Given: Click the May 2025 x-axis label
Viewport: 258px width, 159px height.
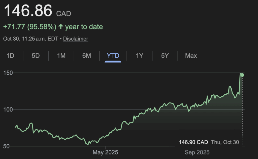Looking at the screenshot, I should 105,152.
